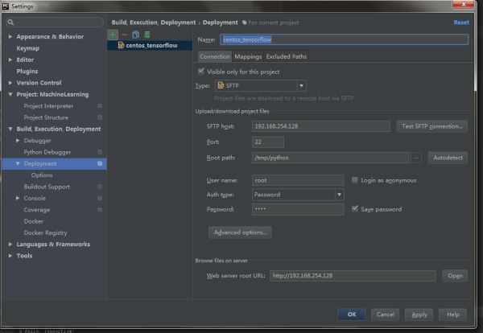Click the Autodetect root path button
Viewport: 483px width, 333px height.
pos(448,158)
